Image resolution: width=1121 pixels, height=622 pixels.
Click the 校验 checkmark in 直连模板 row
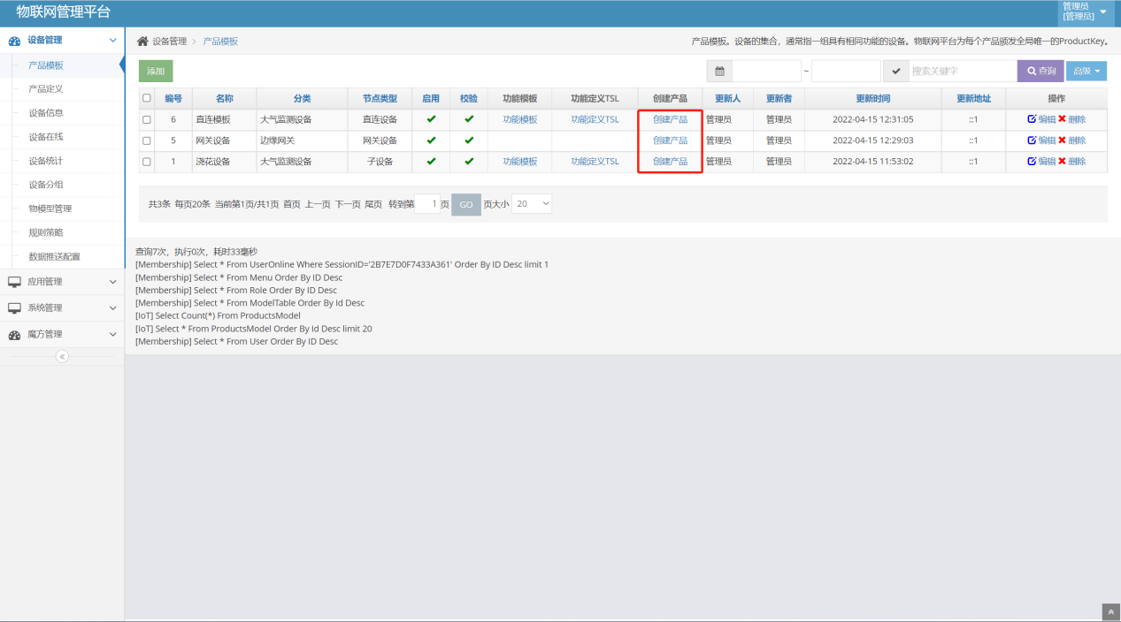(x=469, y=118)
